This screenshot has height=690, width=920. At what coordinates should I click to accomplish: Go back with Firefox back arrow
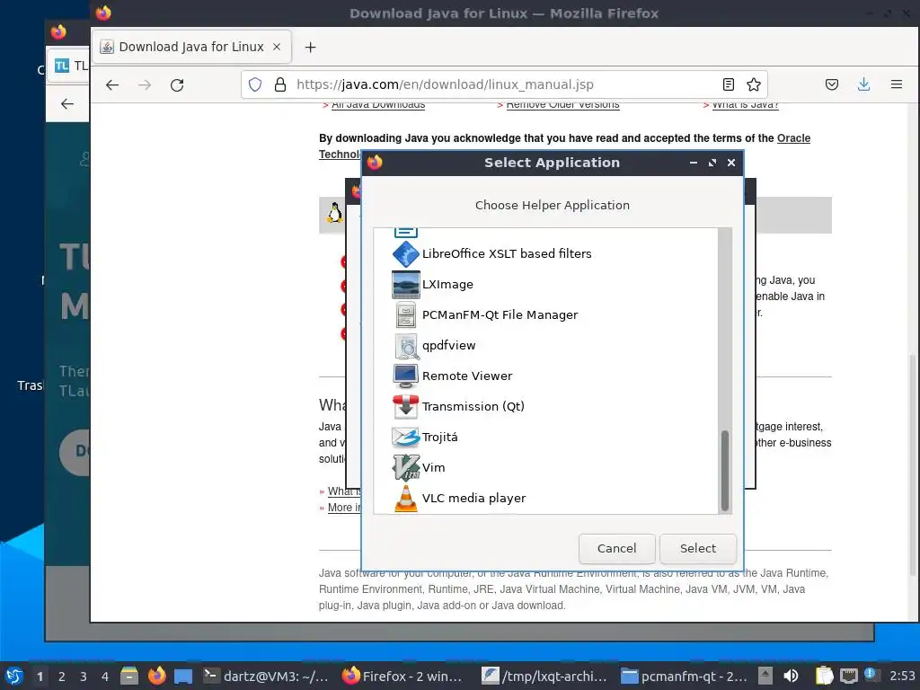112,85
